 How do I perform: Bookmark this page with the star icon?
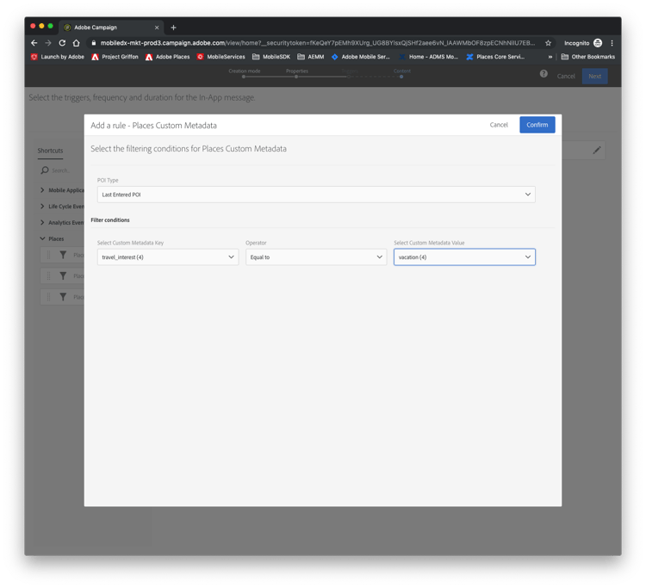pyautogui.click(x=548, y=43)
